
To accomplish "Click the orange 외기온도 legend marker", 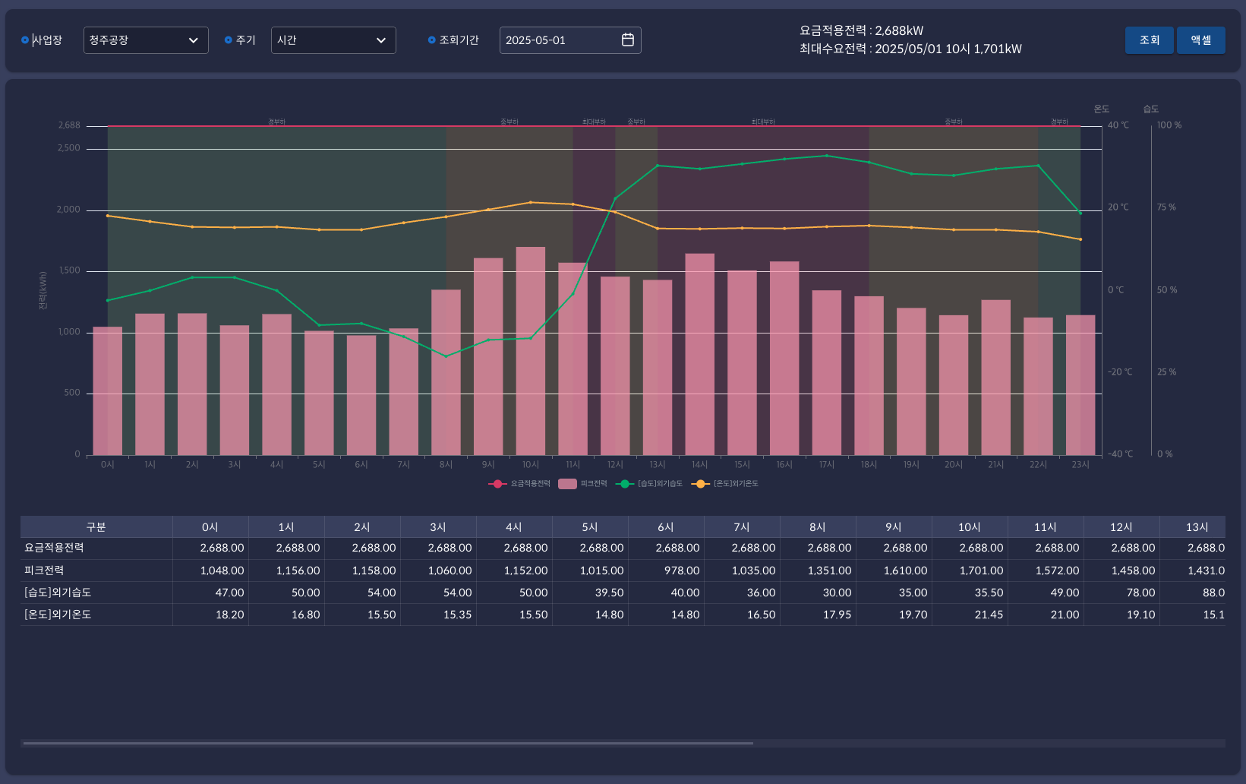I will pos(701,484).
